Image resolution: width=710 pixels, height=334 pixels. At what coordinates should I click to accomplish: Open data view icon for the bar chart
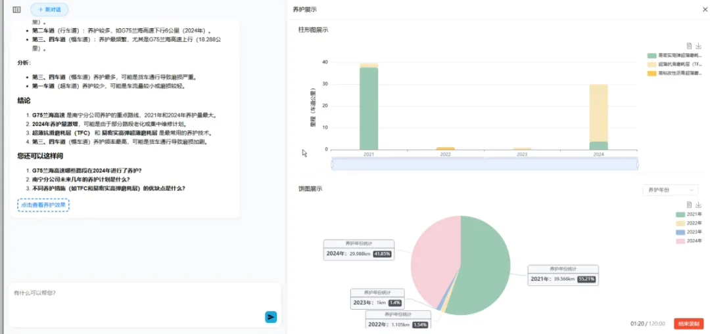(x=689, y=46)
